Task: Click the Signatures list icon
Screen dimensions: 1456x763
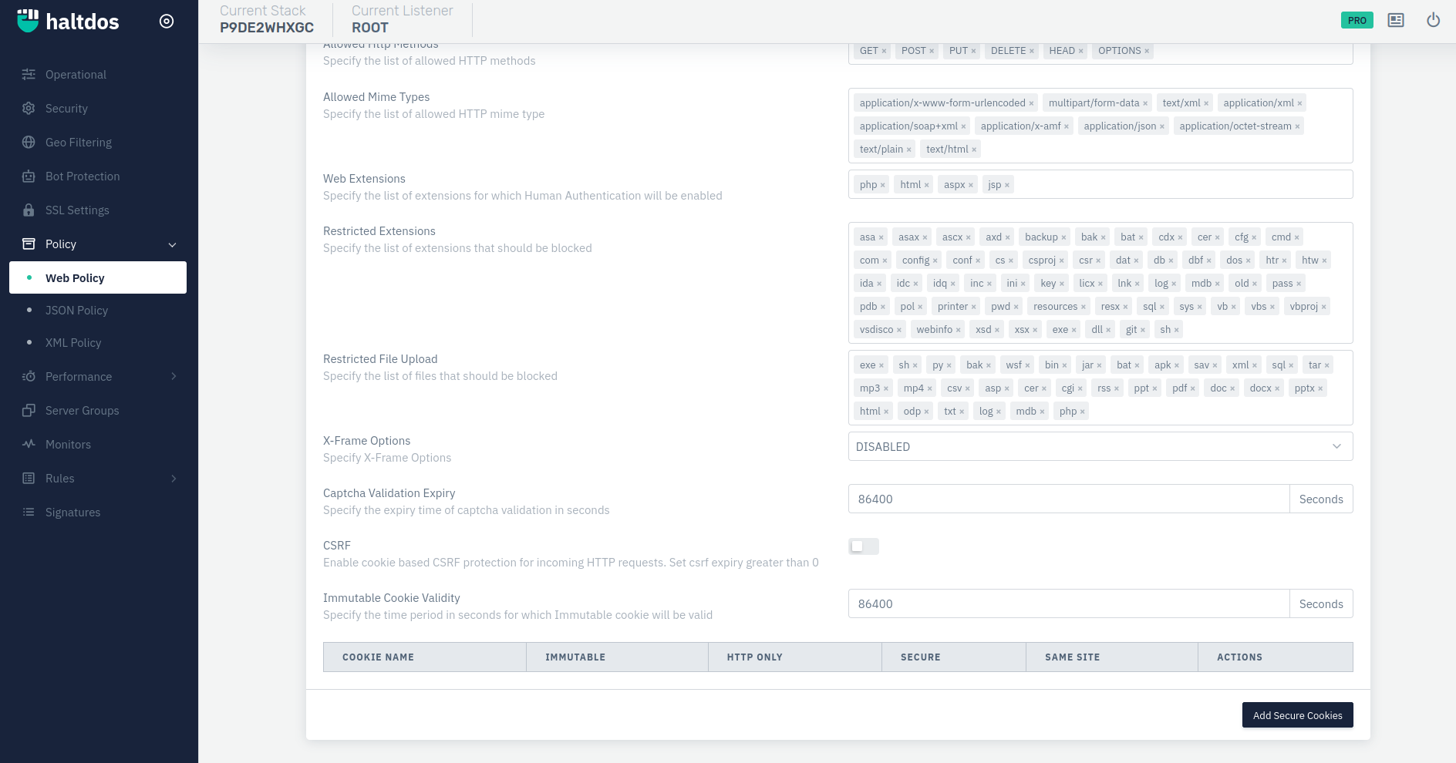Action: point(29,513)
